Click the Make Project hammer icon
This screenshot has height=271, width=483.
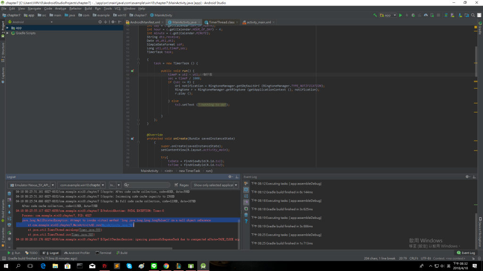point(375,15)
